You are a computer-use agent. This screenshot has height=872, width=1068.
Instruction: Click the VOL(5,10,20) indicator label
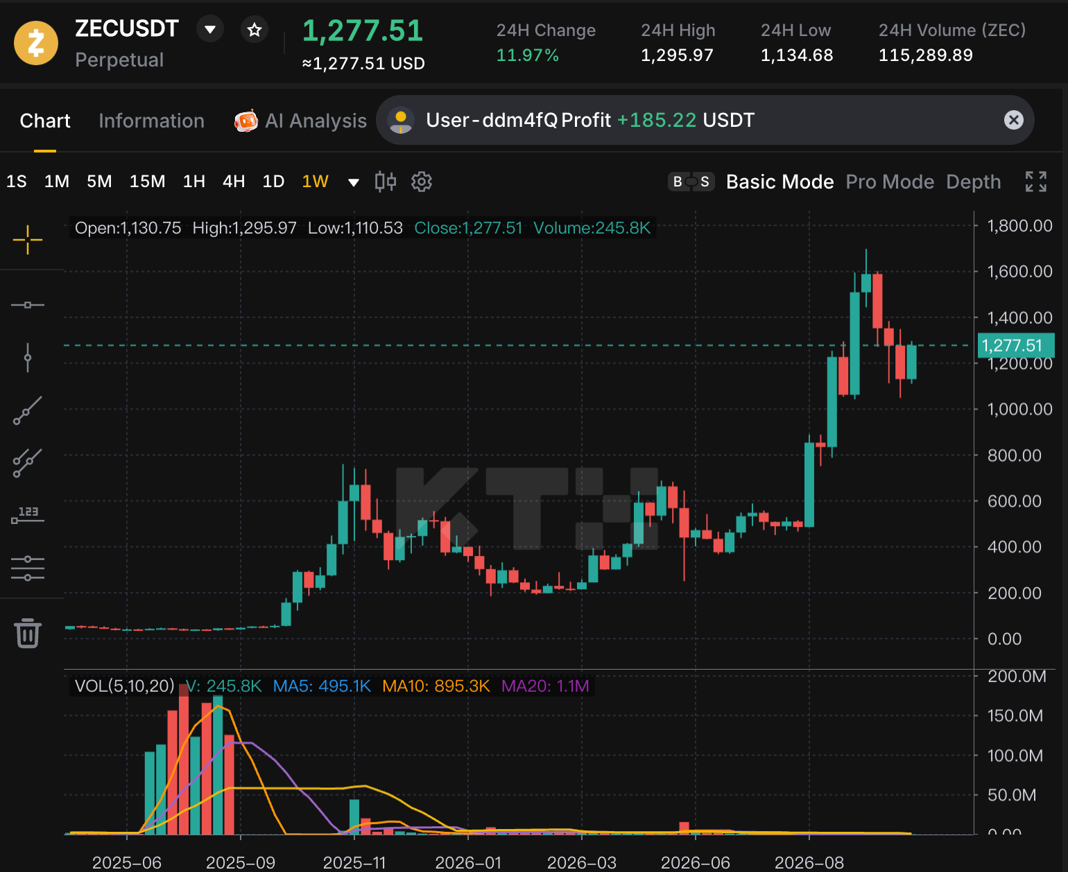click(x=125, y=686)
